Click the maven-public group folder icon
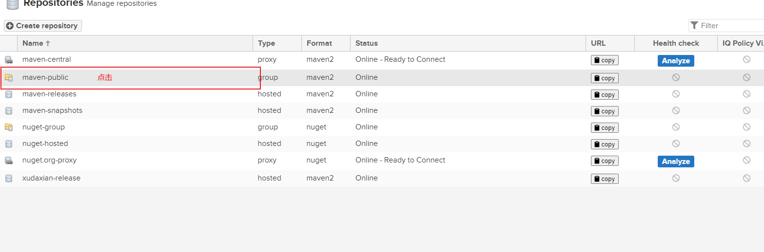This screenshot has height=252, width=764. tap(8, 77)
